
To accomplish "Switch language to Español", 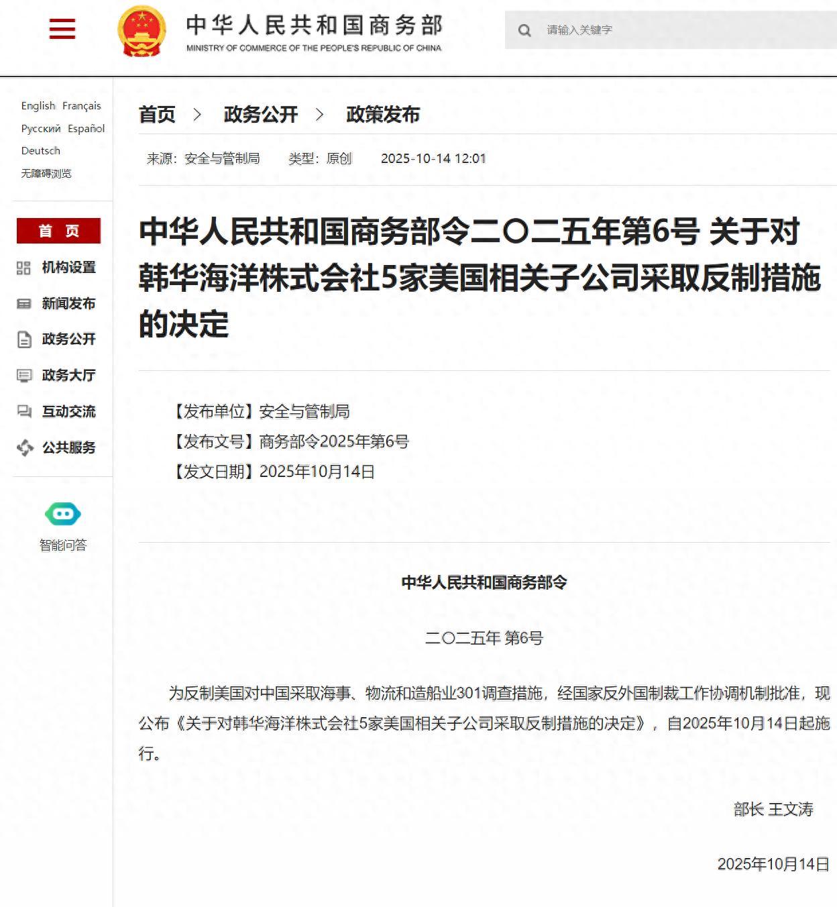I will 87,129.
